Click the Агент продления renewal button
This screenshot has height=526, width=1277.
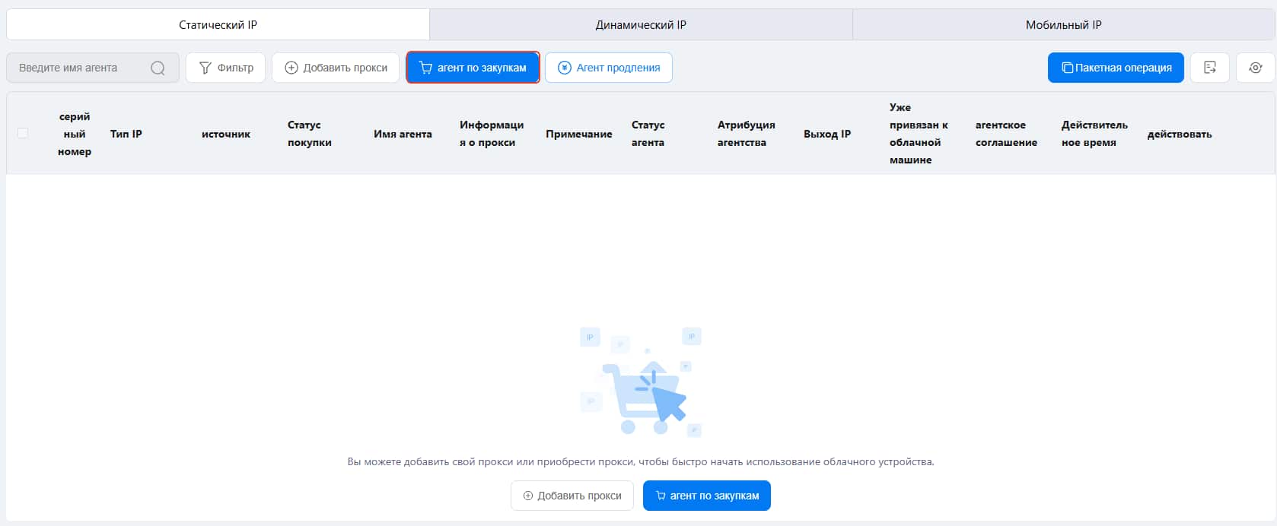coord(608,68)
